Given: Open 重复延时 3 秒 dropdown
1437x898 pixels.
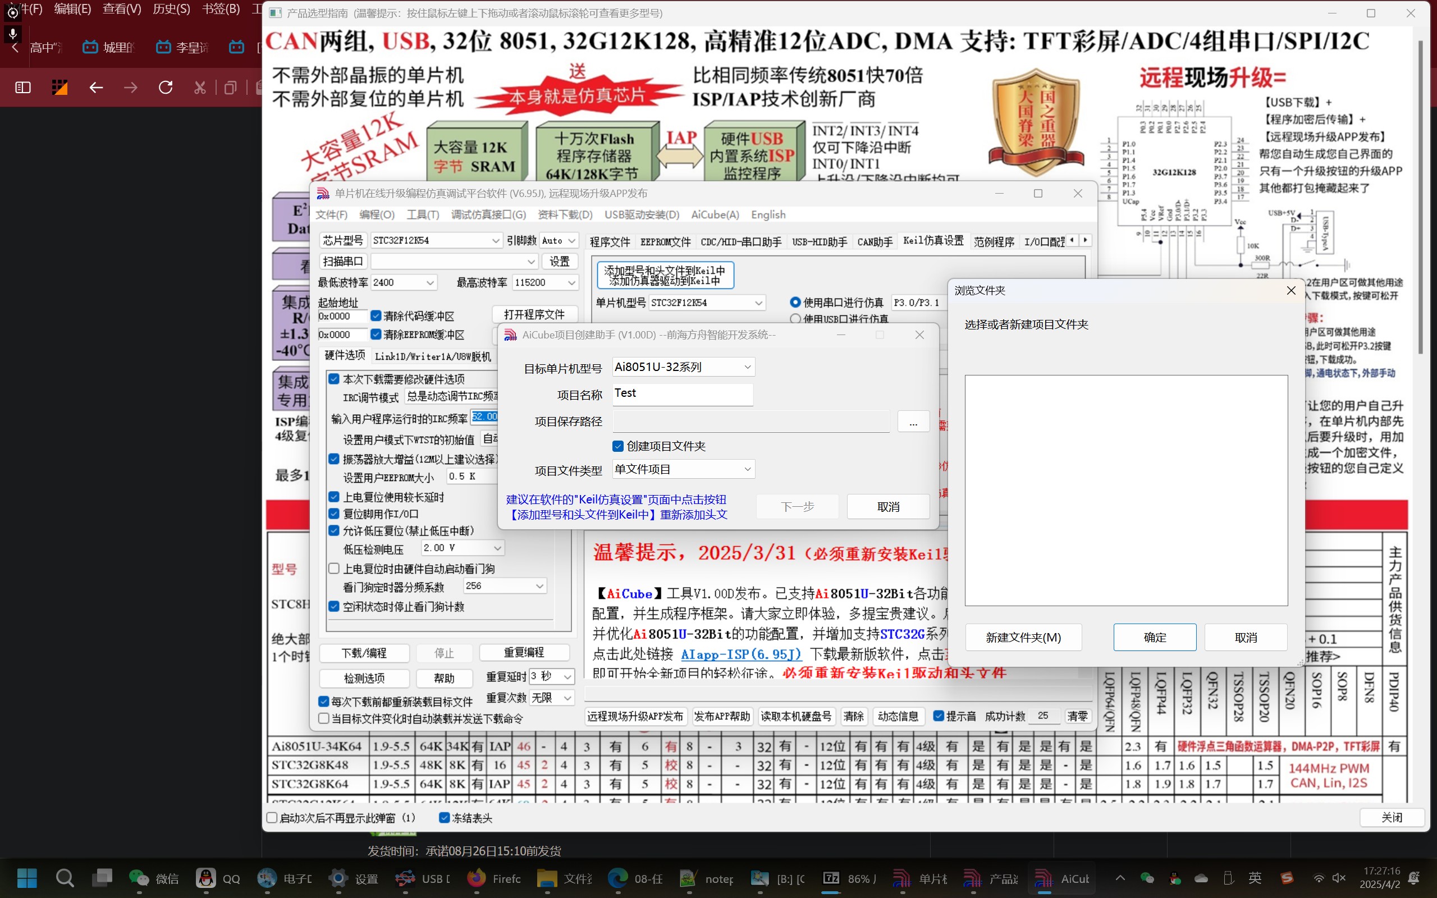Looking at the screenshot, I should (552, 676).
